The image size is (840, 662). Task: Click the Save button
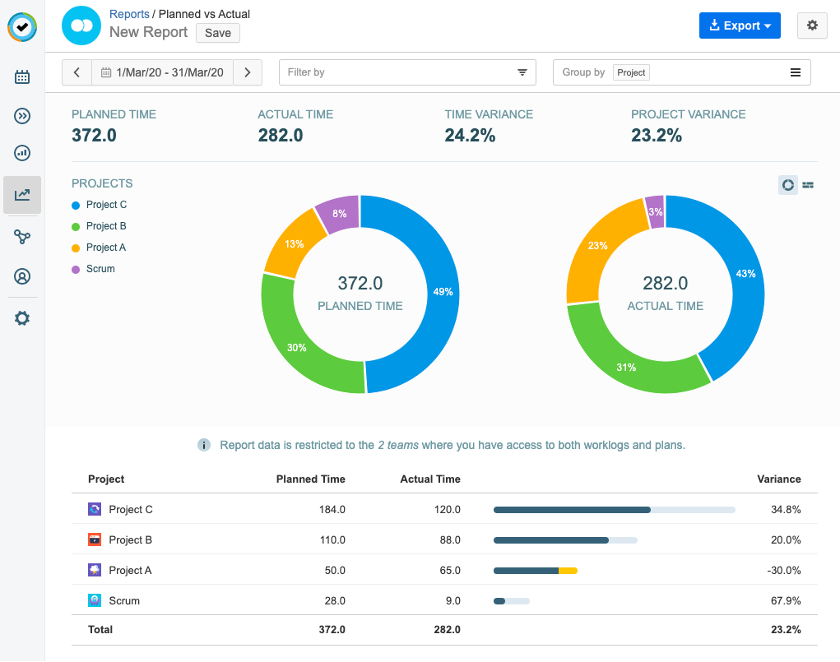(218, 33)
